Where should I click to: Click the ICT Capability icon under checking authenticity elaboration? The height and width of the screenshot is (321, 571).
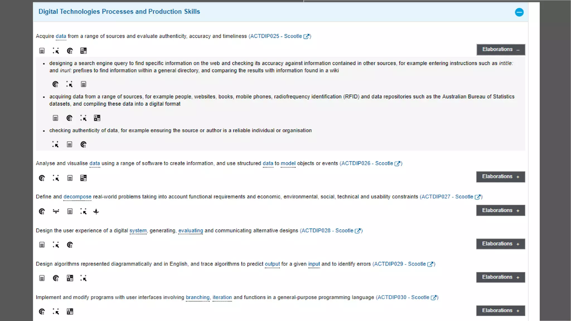tap(55, 144)
